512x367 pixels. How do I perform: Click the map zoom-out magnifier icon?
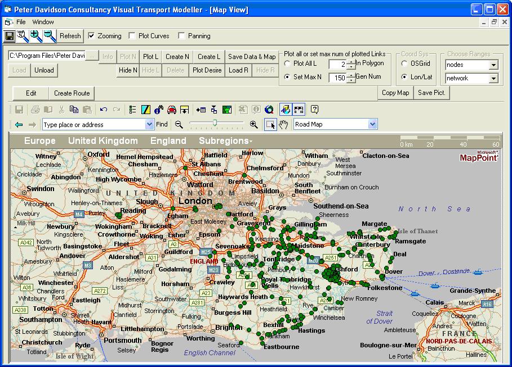tap(179, 125)
